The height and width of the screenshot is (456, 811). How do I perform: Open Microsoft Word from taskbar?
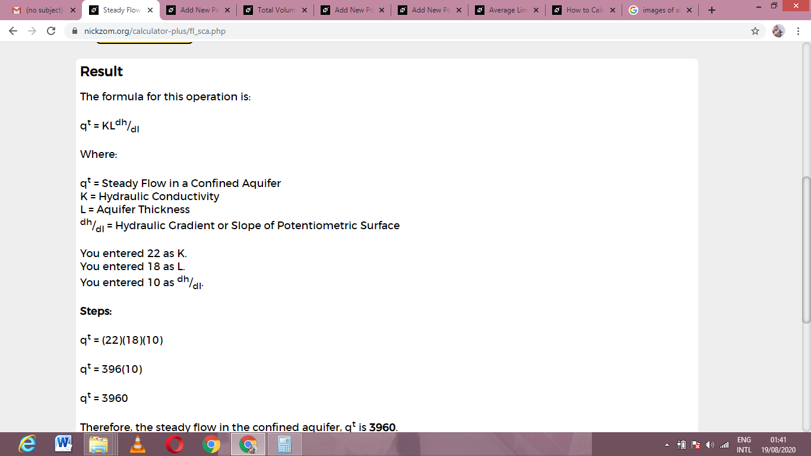coord(64,444)
